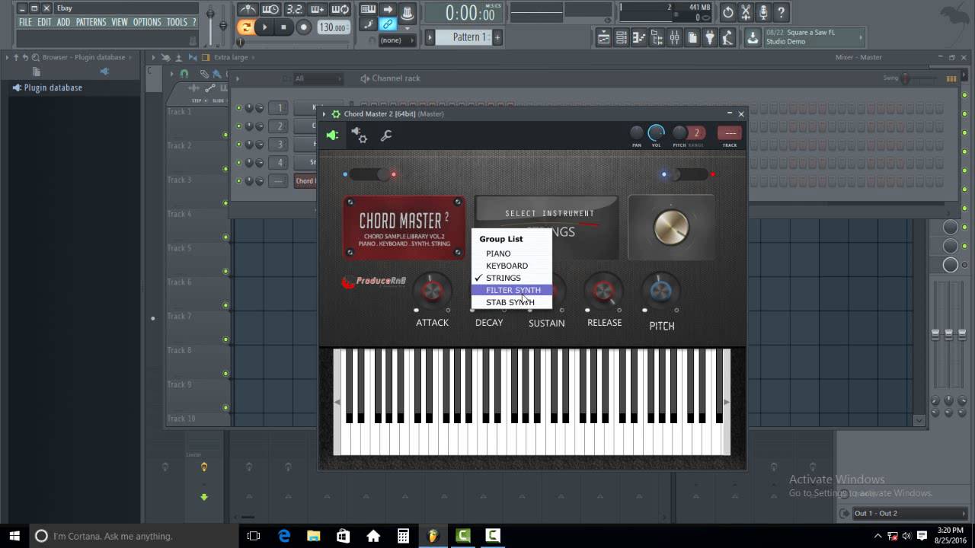975x548 pixels.
Task: Open the TOOLS menu
Action: coord(177,22)
